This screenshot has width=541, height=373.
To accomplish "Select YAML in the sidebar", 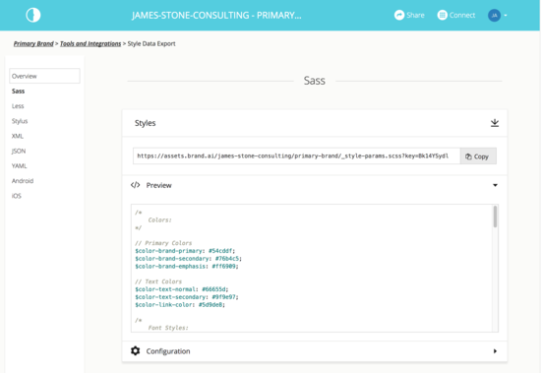I will pyautogui.click(x=19, y=166).
